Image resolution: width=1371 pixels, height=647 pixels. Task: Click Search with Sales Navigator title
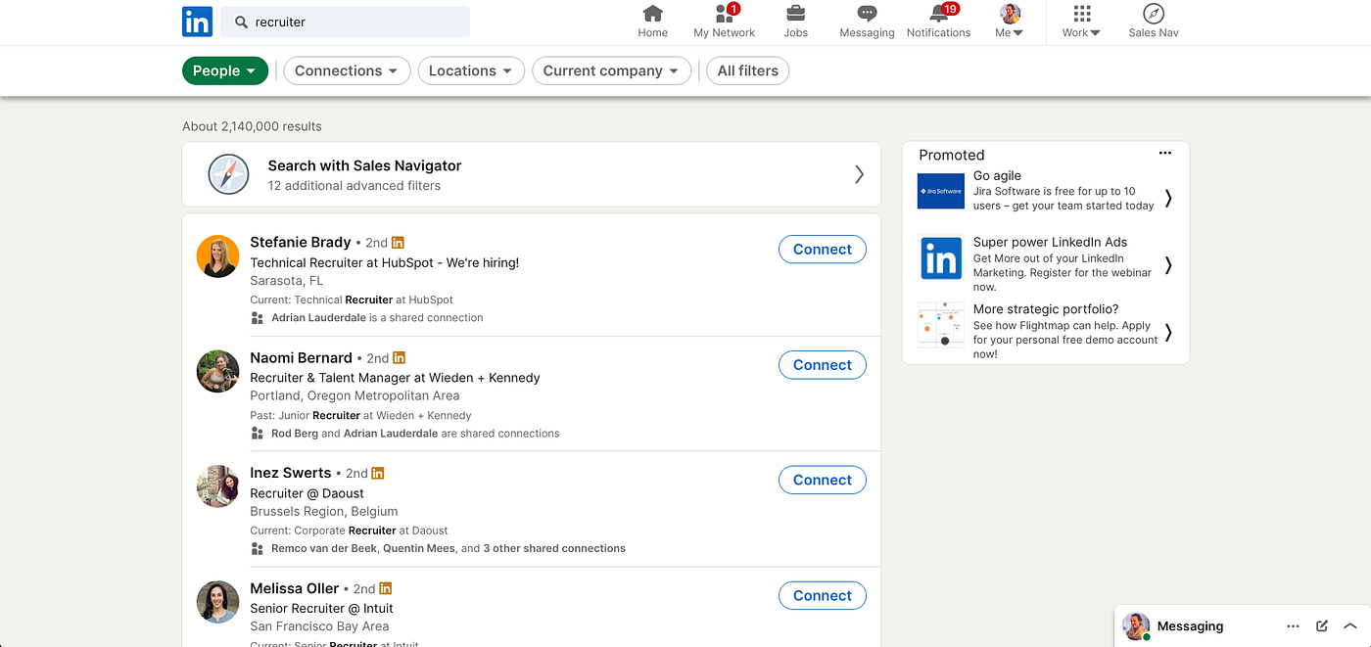(x=364, y=165)
